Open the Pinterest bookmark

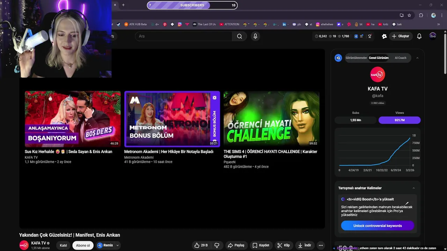(x=165, y=24)
